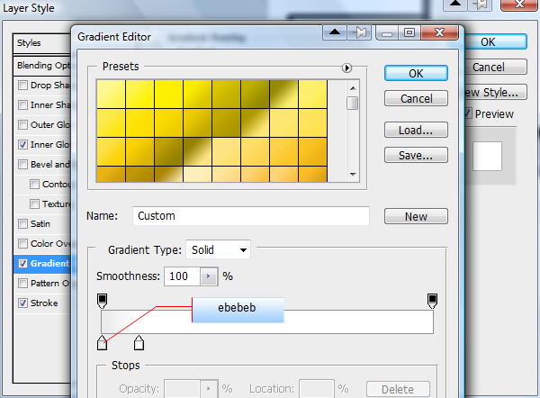Open the Opacity slider arrow in Stops

coord(209,389)
